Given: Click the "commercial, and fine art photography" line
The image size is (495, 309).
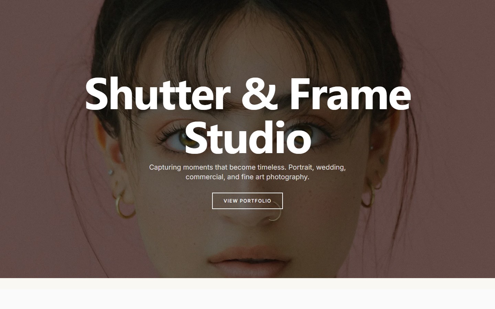Looking at the screenshot, I should [247, 177].
